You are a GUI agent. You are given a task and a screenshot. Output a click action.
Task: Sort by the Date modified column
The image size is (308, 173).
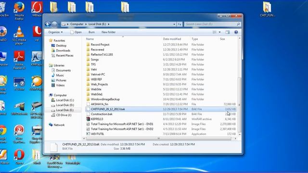176,39
